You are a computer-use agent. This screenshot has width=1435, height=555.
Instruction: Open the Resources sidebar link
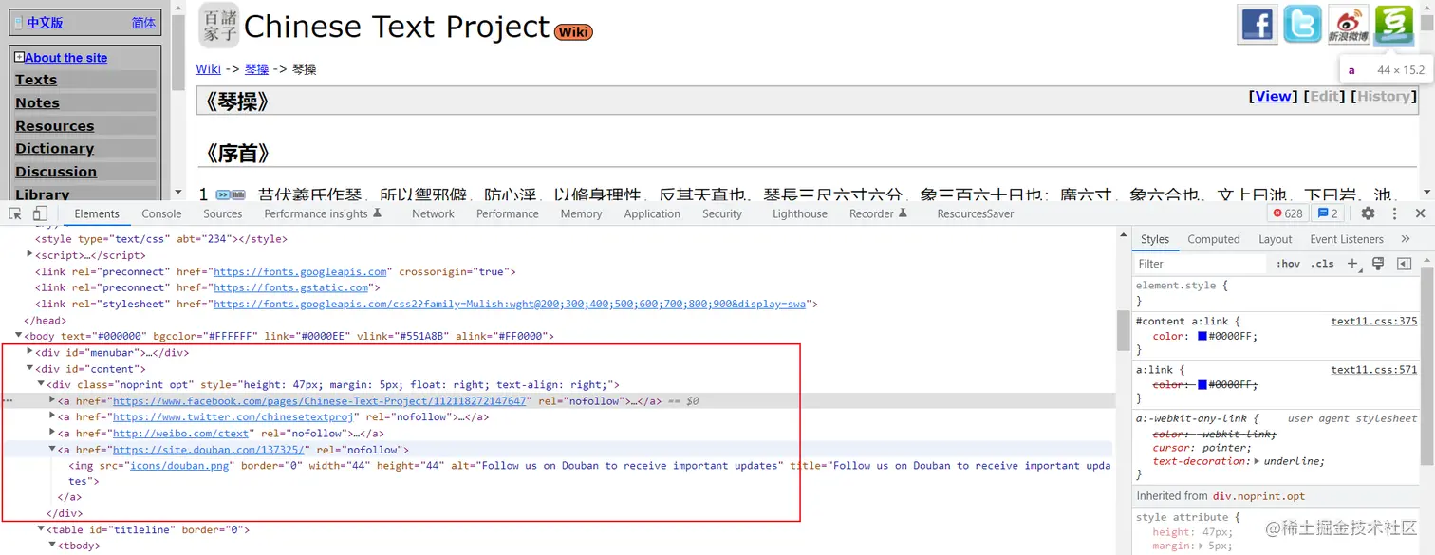[54, 126]
